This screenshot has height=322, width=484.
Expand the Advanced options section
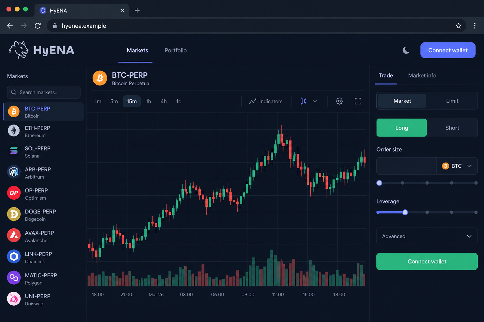click(427, 236)
